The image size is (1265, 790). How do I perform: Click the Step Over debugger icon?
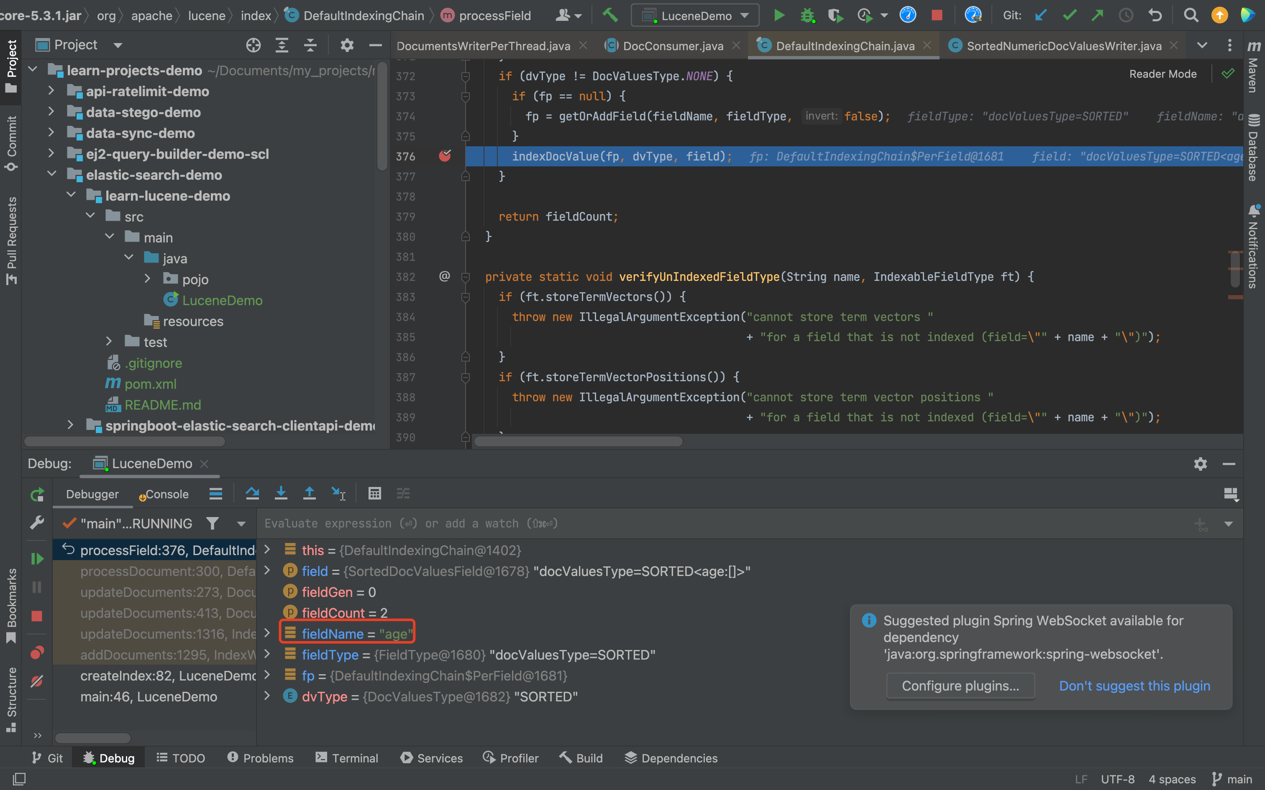[x=253, y=493]
